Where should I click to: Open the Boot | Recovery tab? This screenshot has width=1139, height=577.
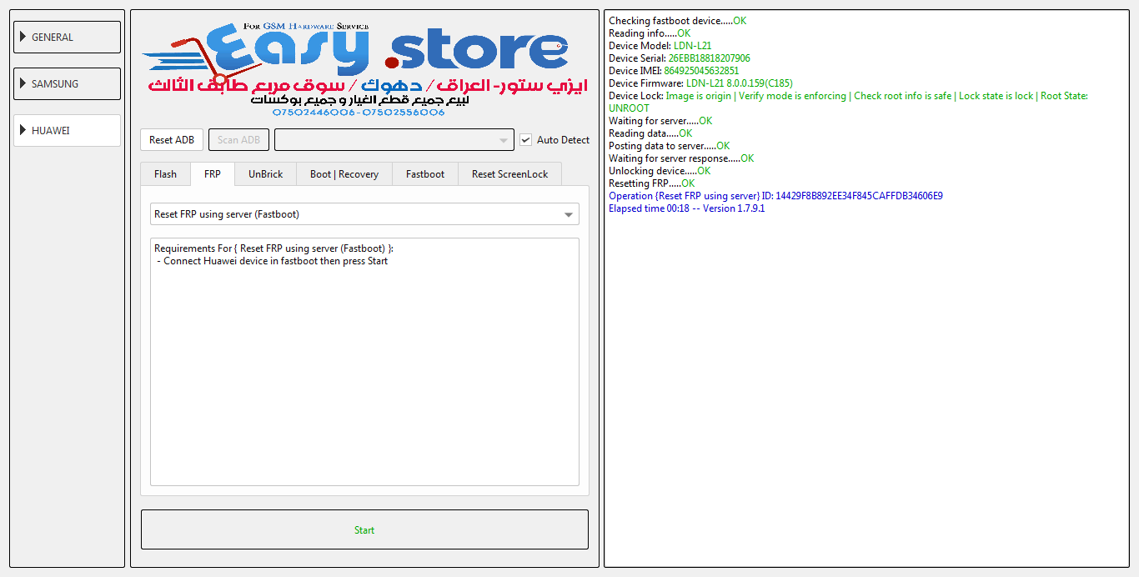(344, 174)
